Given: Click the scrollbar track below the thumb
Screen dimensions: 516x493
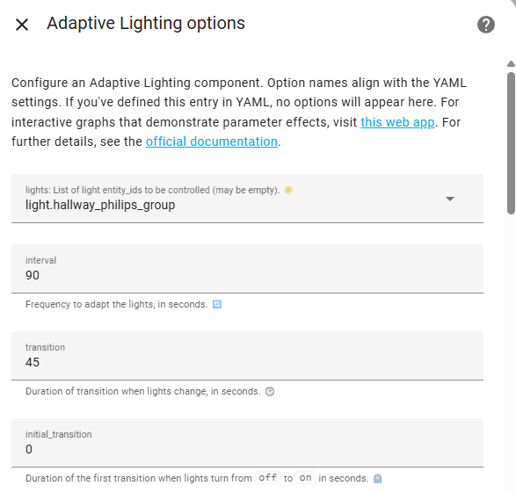Looking at the screenshot, I should 511,353.
